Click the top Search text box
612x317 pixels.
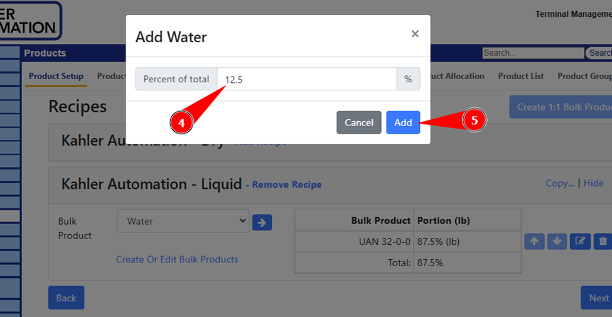coord(532,53)
